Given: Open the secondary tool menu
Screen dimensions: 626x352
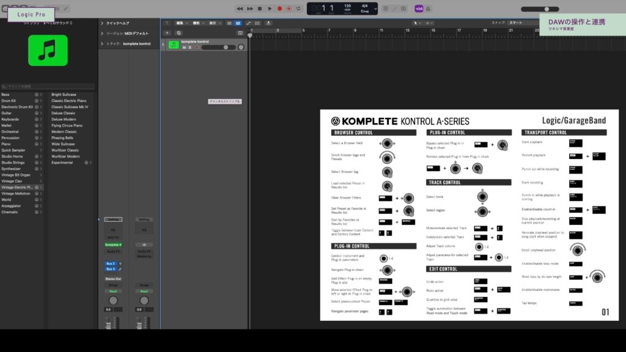Looking at the screenshot, I should [429, 23].
